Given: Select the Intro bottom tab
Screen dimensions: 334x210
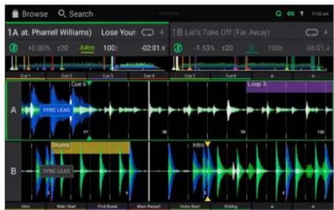Looking at the screenshot, I should pos(26,207).
